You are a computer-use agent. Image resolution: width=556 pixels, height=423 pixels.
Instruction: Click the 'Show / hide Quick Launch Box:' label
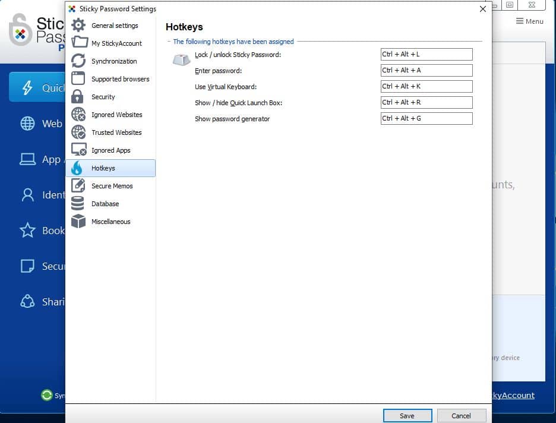[238, 103]
